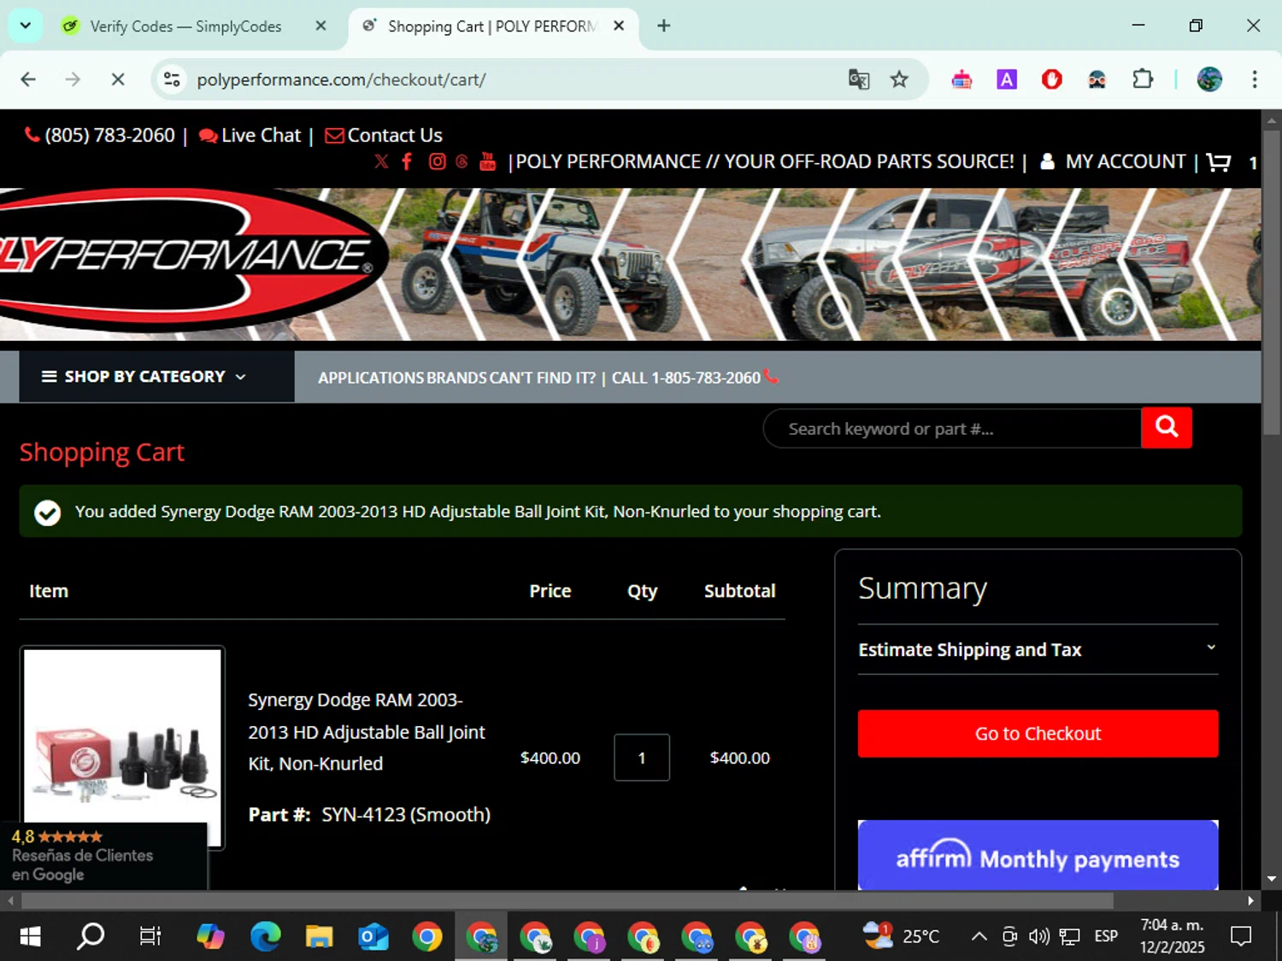
Task: Click the browser address bar URL
Action: 342,79
